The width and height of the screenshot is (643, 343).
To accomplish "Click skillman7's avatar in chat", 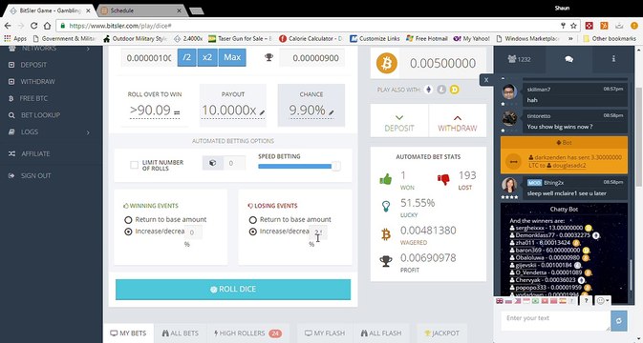I will tap(509, 91).
